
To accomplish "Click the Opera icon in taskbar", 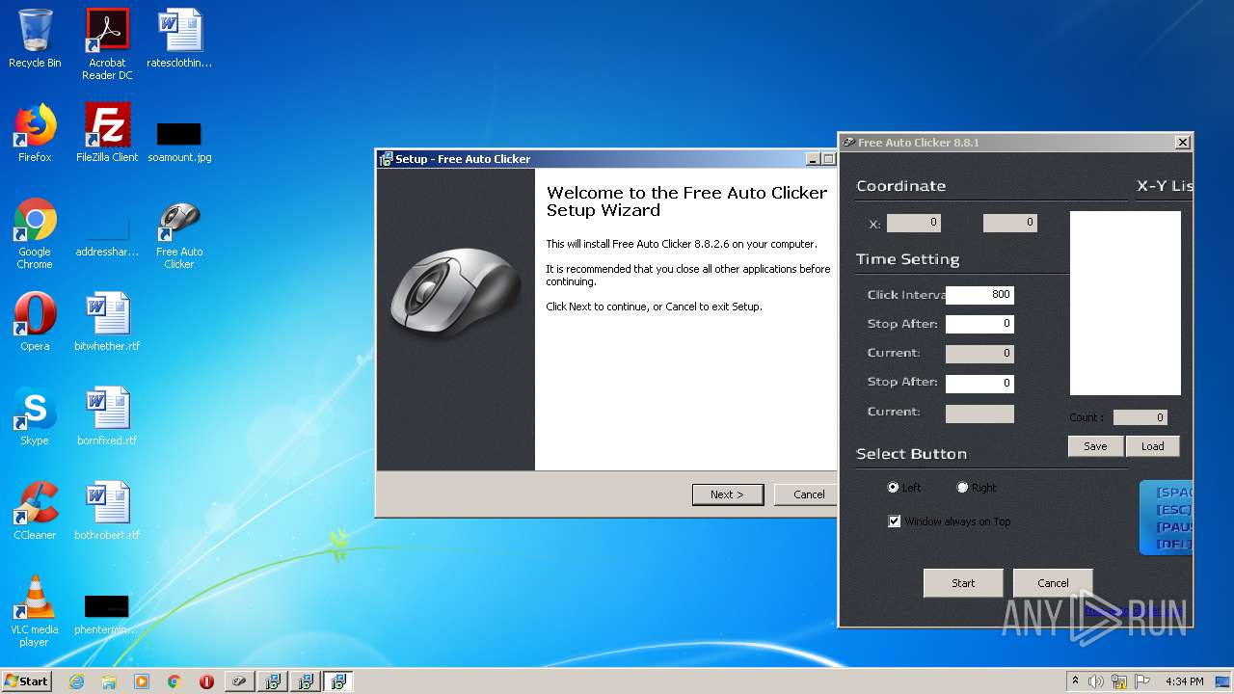I will (x=206, y=681).
